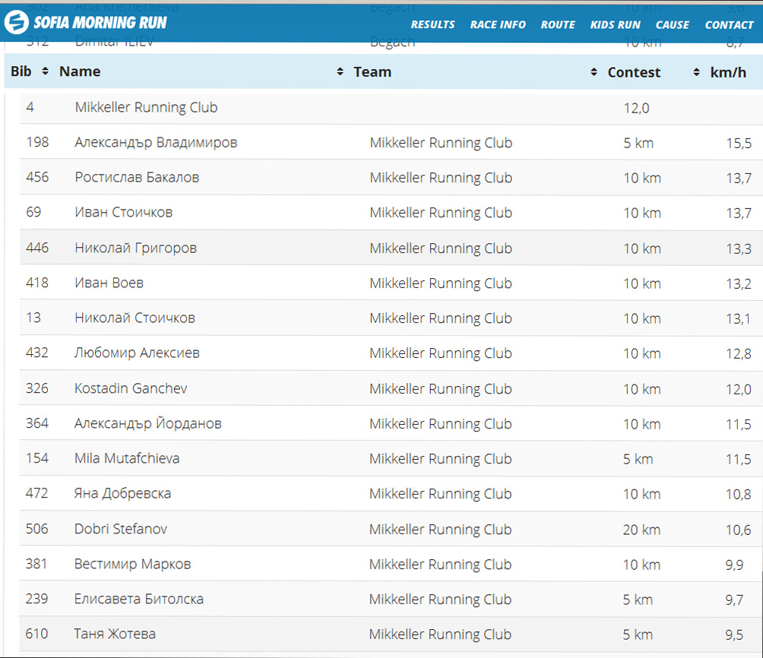Sort by Name column sort arrows
763x658 pixels.
tap(340, 71)
